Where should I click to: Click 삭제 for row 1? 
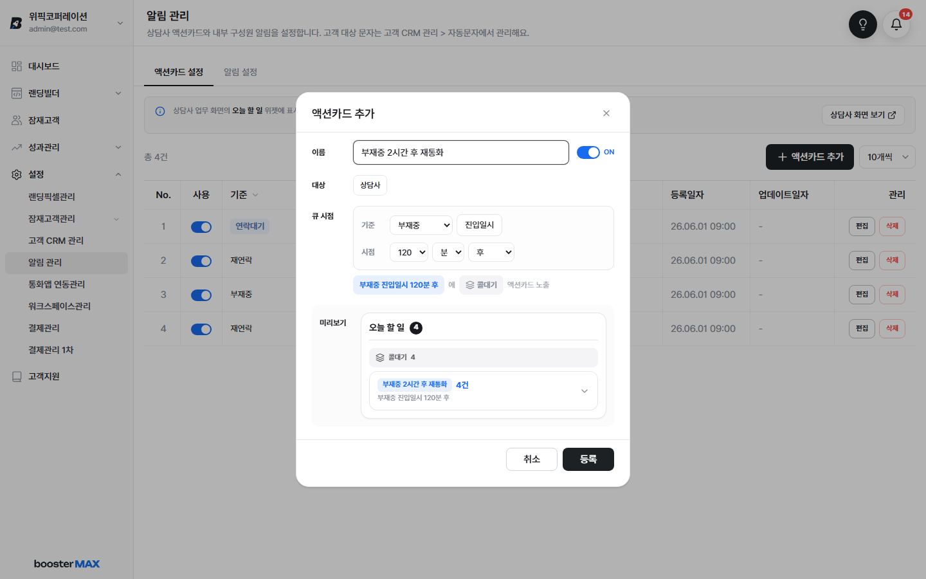click(x=892, y=226)
